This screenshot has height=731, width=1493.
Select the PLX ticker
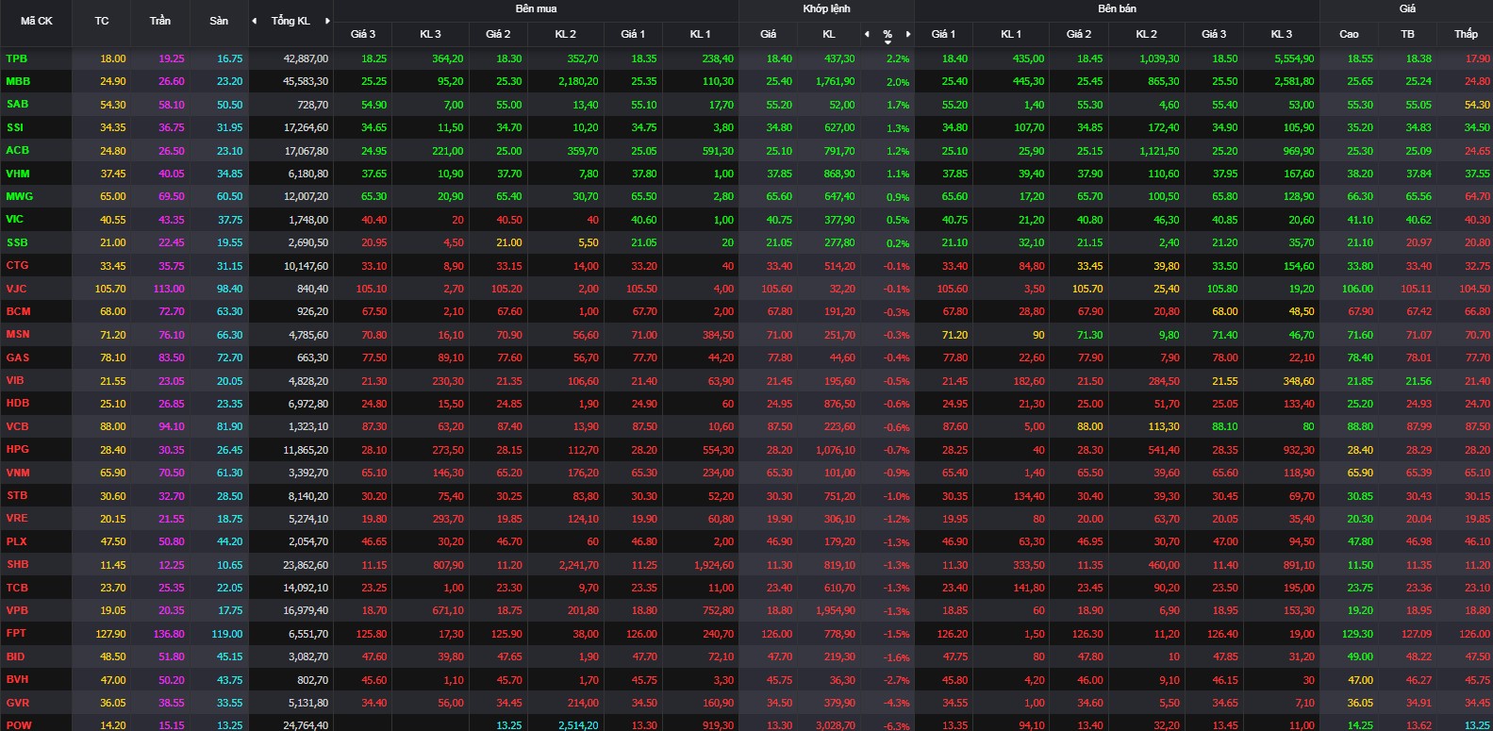click(16, 541)
